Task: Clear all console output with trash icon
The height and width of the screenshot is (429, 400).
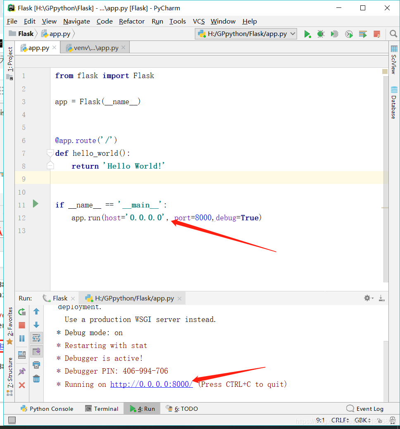Action: tap(36, 379)
